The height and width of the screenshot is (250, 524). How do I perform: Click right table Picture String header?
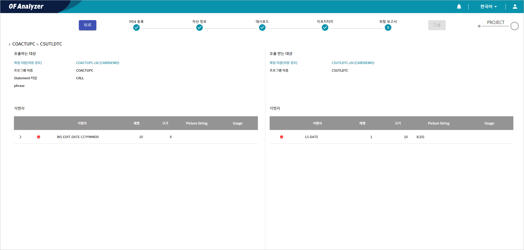coord(439,123)
